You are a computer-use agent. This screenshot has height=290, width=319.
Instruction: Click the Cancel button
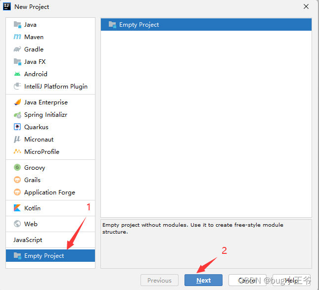(247, 280)
